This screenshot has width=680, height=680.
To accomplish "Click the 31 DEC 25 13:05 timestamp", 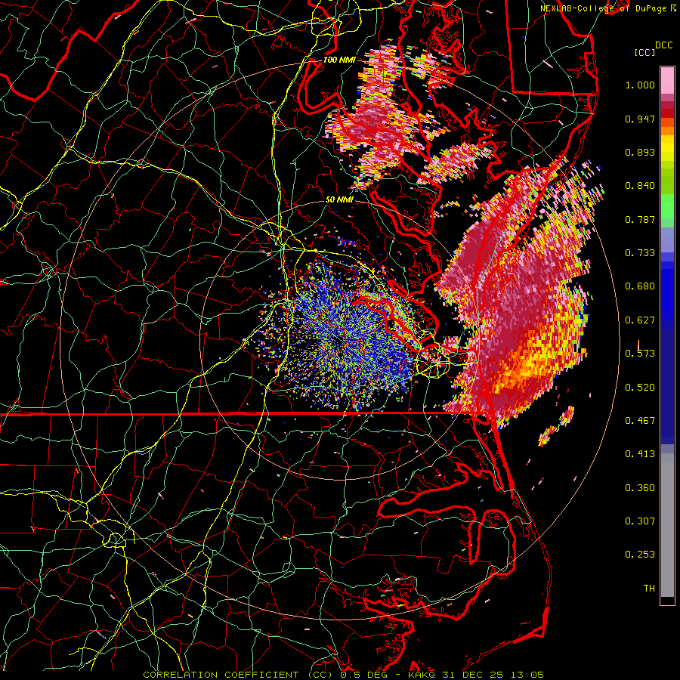I will click(x=493, y=675).
